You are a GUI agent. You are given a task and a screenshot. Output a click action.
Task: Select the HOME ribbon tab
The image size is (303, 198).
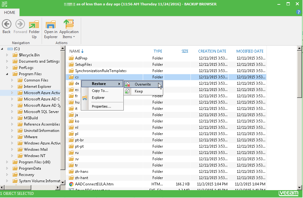tap(9, 12)
